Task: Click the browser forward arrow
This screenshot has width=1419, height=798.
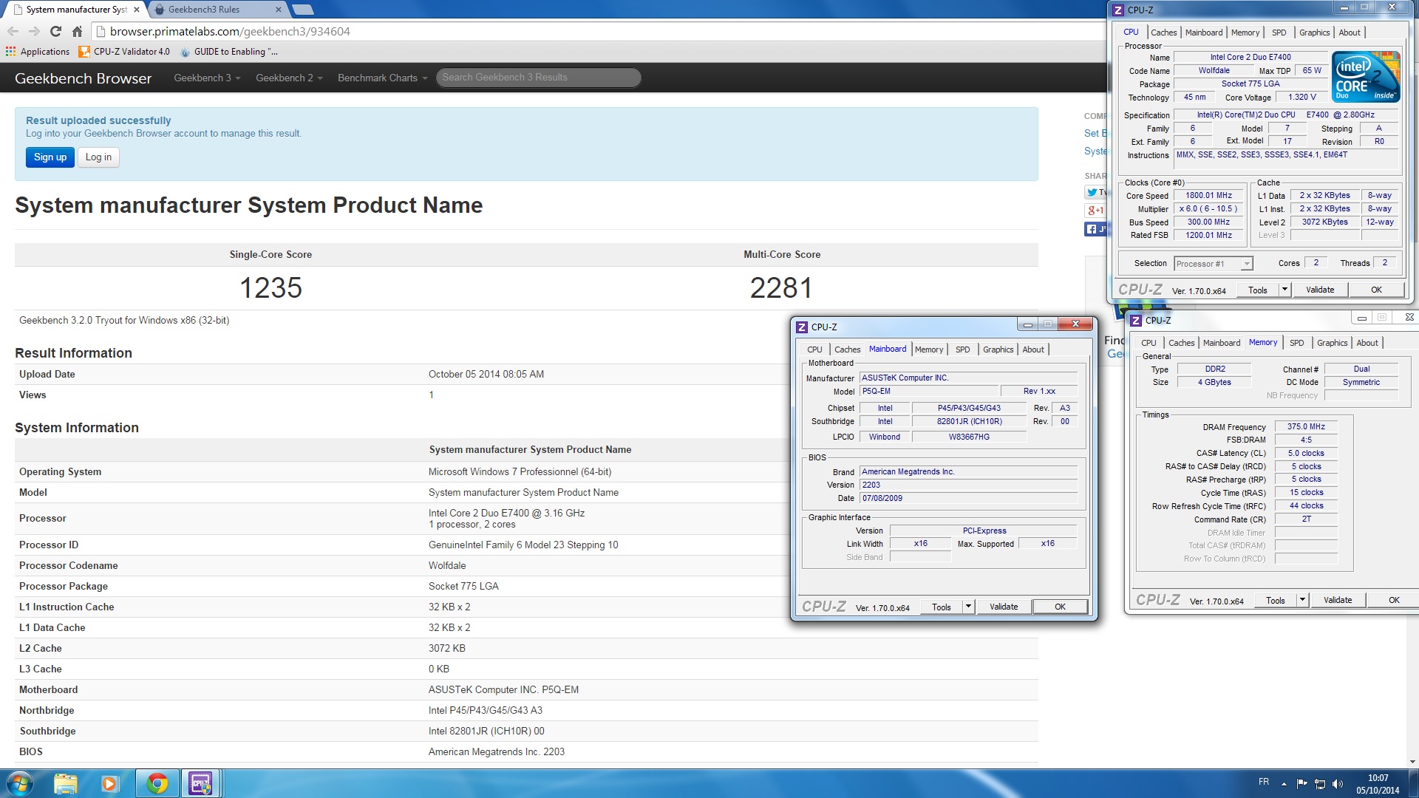Action: (x=34, y=31)
